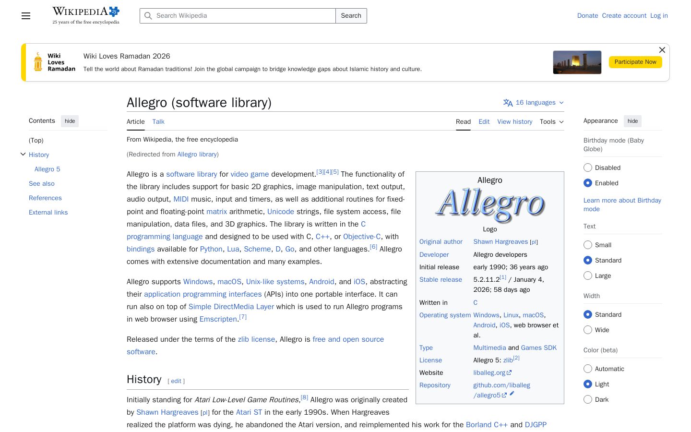691x432 pixels.
Task: Select Automatic color mode
Action: click(588, 369)
